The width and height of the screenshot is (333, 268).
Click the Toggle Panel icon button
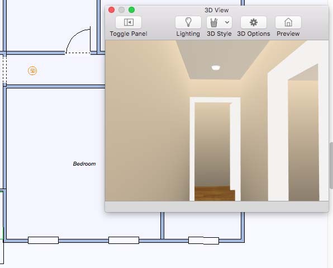coord(129,22)
